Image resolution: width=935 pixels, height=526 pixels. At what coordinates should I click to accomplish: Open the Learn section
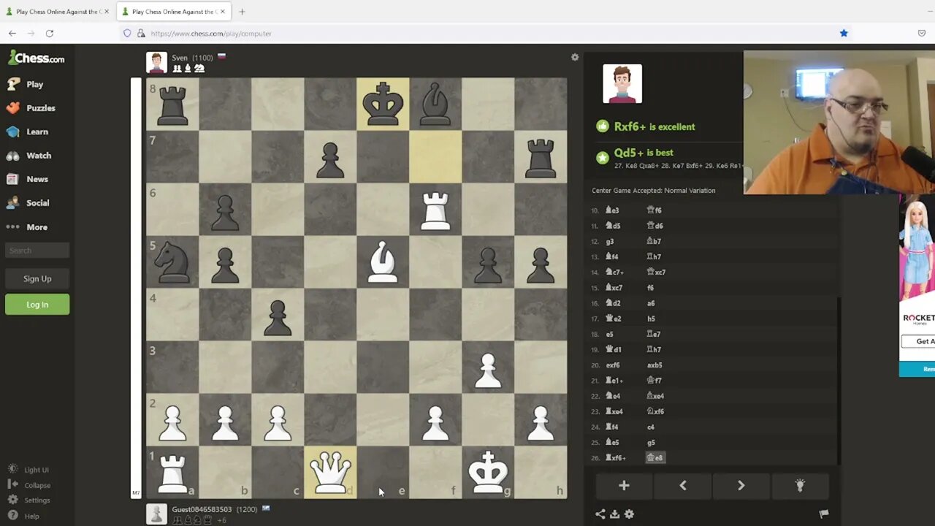[x=28, y=131]
